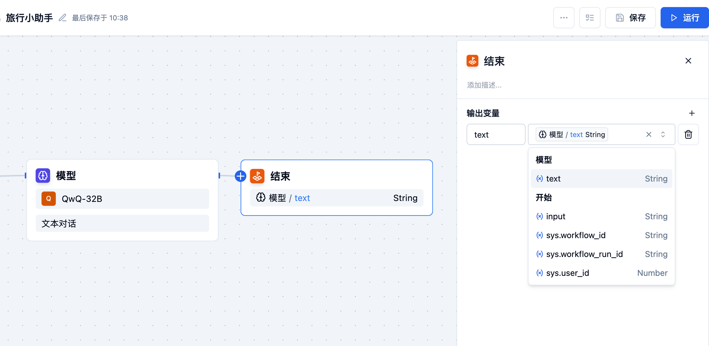The image size is (709, 346).
Task: Click the purple 模型 node icon
Action: click(43, 175)
